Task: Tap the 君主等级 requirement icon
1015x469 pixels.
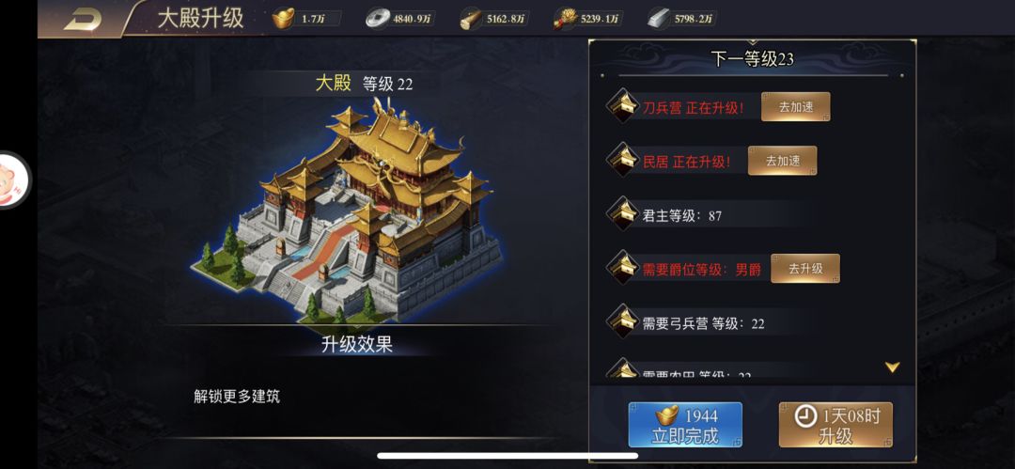Action: click(623, 214)
